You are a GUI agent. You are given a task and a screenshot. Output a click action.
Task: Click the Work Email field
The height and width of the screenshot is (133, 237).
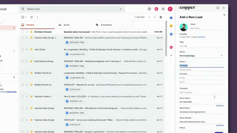[201, 112]
